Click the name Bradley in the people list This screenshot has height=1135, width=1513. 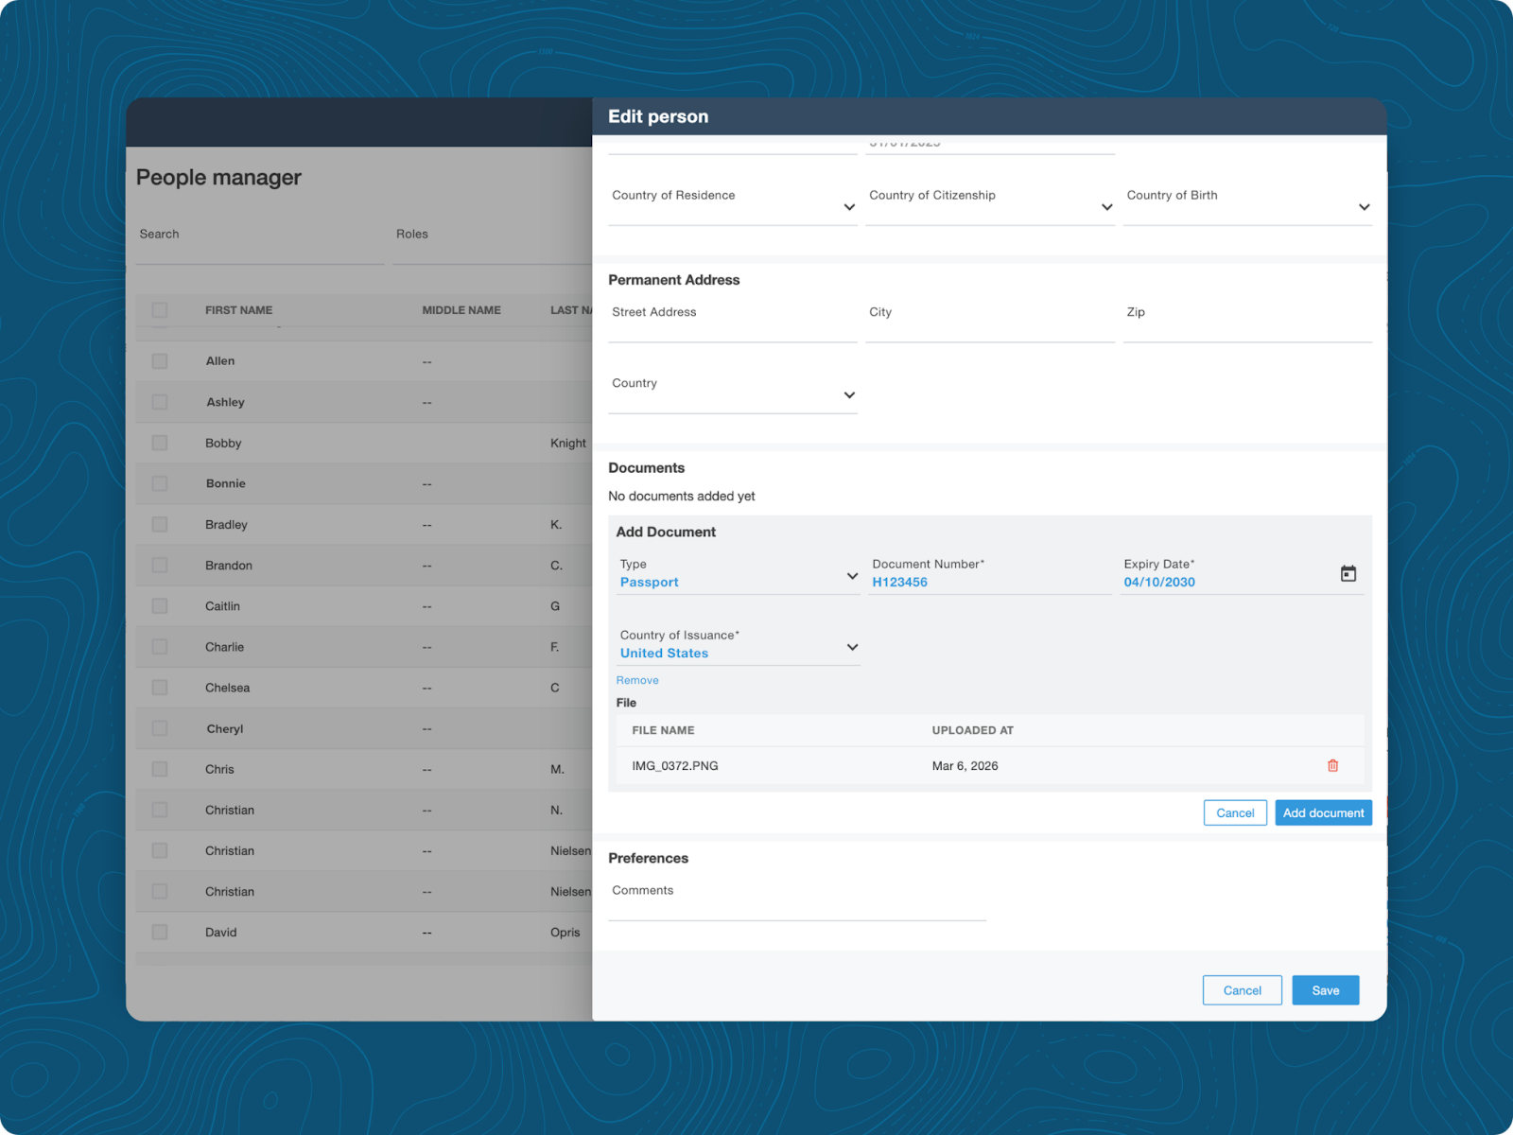[226, 525]
